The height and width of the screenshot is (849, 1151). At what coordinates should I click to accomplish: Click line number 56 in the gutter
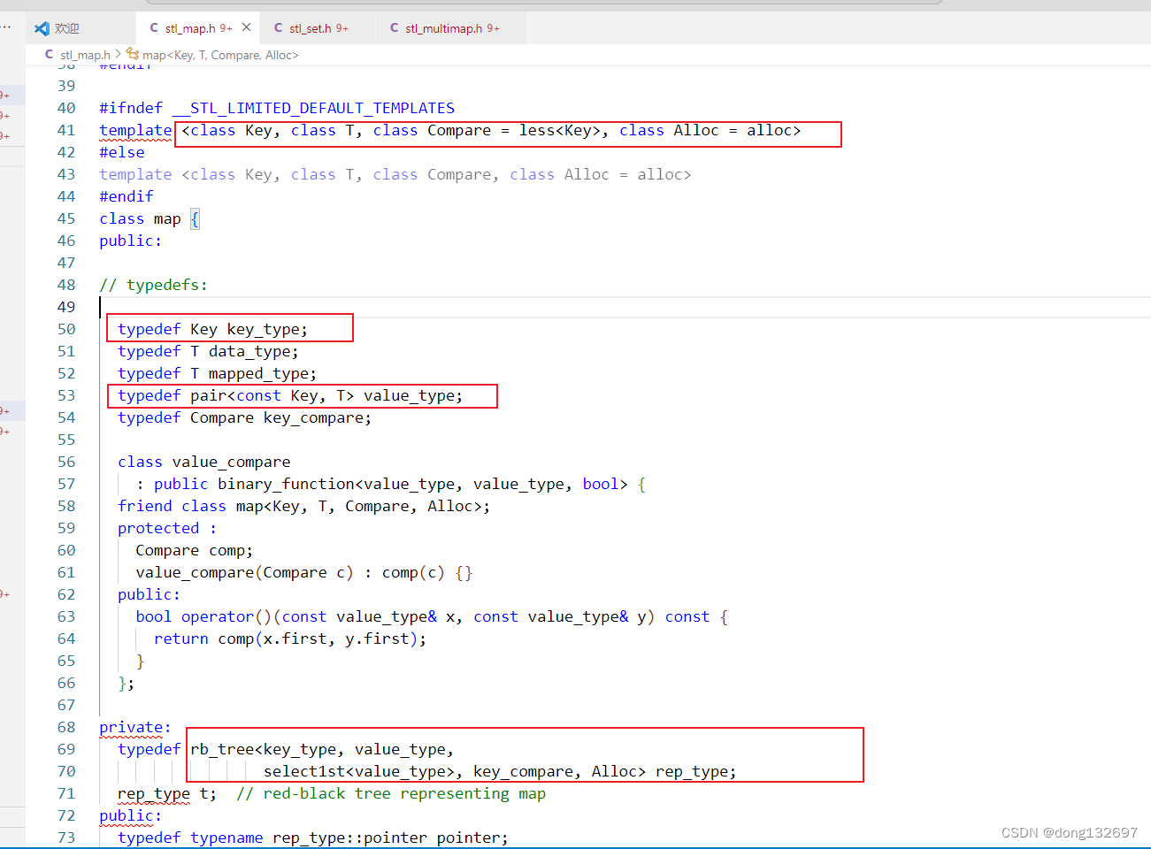tap(66, 462)
